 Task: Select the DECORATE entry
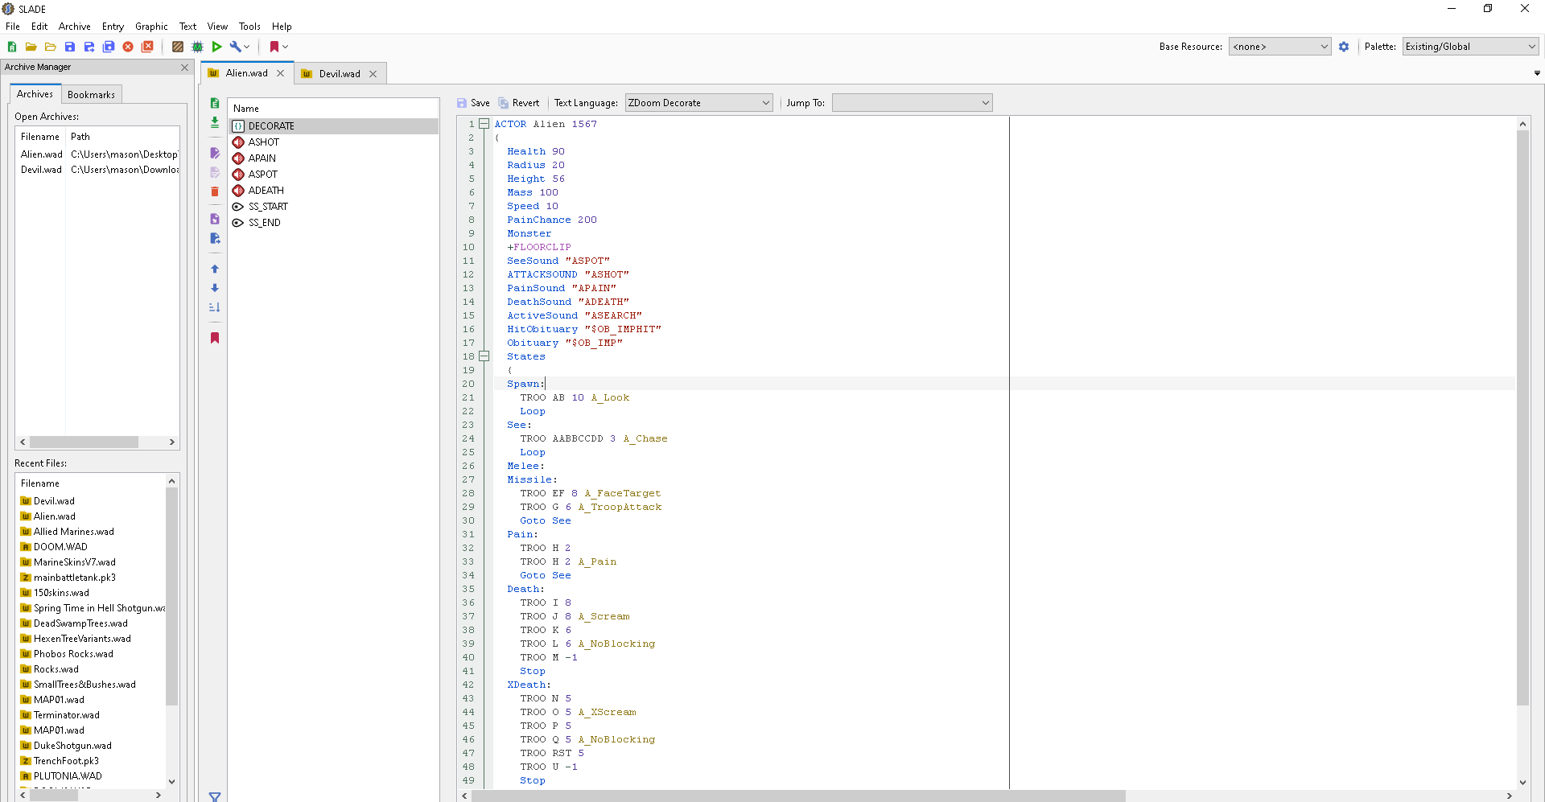point(334,126)
